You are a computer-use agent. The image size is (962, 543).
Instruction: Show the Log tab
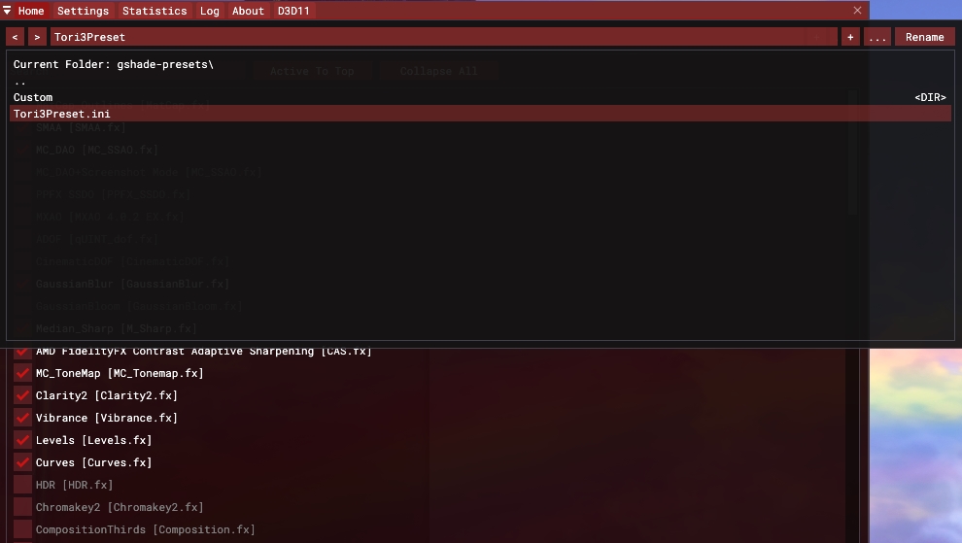click(209, 11)
